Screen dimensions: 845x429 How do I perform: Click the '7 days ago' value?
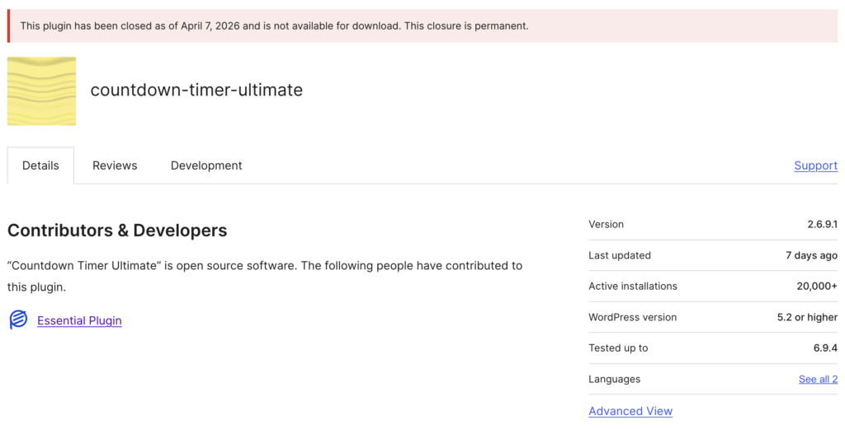(x=812, y=255)
